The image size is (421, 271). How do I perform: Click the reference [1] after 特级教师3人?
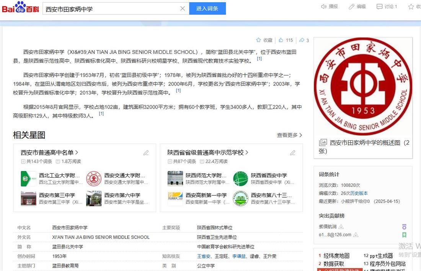tap(101, 114)
